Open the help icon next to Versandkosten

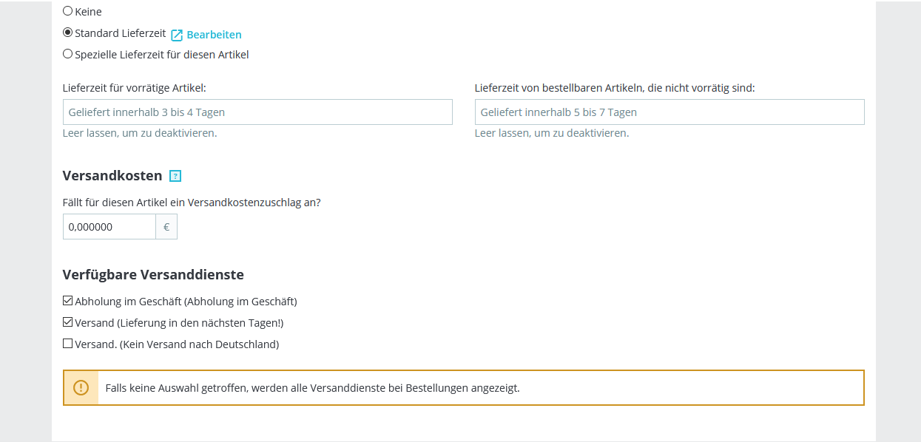pos(175,176)
